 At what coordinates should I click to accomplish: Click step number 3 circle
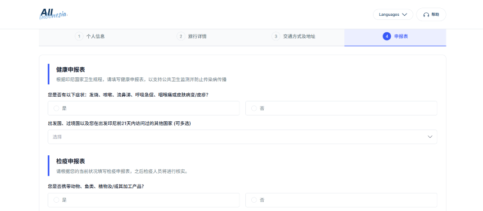coord(276,36)
